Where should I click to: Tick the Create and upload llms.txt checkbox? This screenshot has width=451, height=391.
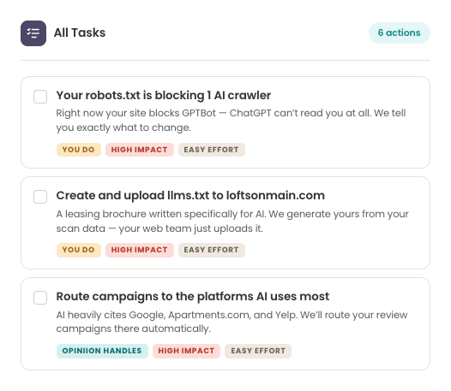pos(40,197)
